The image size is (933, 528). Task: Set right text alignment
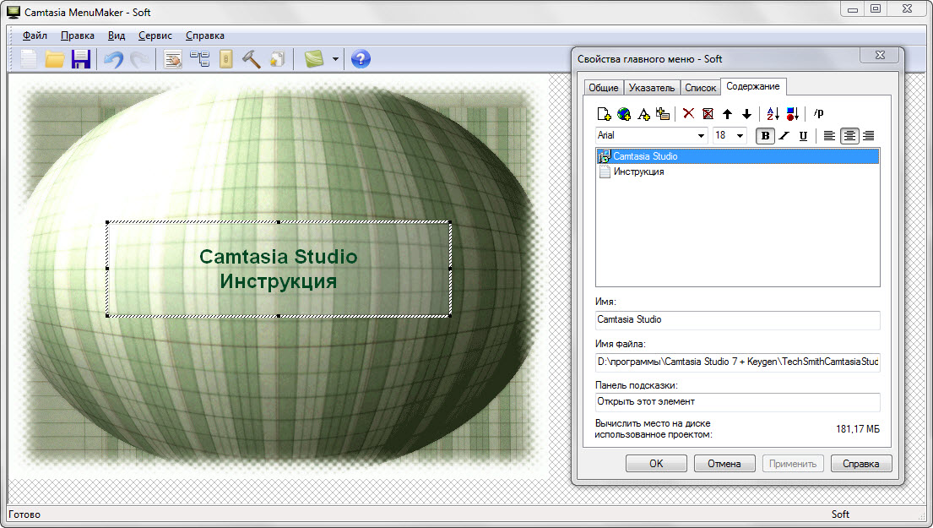[x=869, y=136]
